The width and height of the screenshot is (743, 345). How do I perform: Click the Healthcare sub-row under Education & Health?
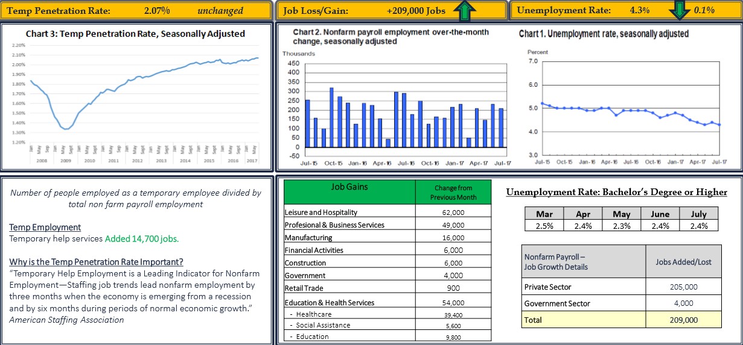pyautogui.click(x=313, y=314)
